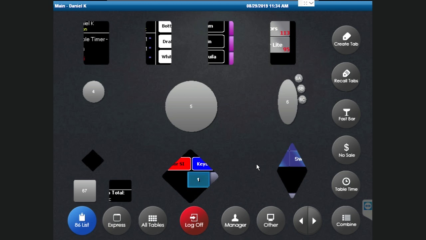
Task: Select oval table 6
Action: click(x=288, y=102)
